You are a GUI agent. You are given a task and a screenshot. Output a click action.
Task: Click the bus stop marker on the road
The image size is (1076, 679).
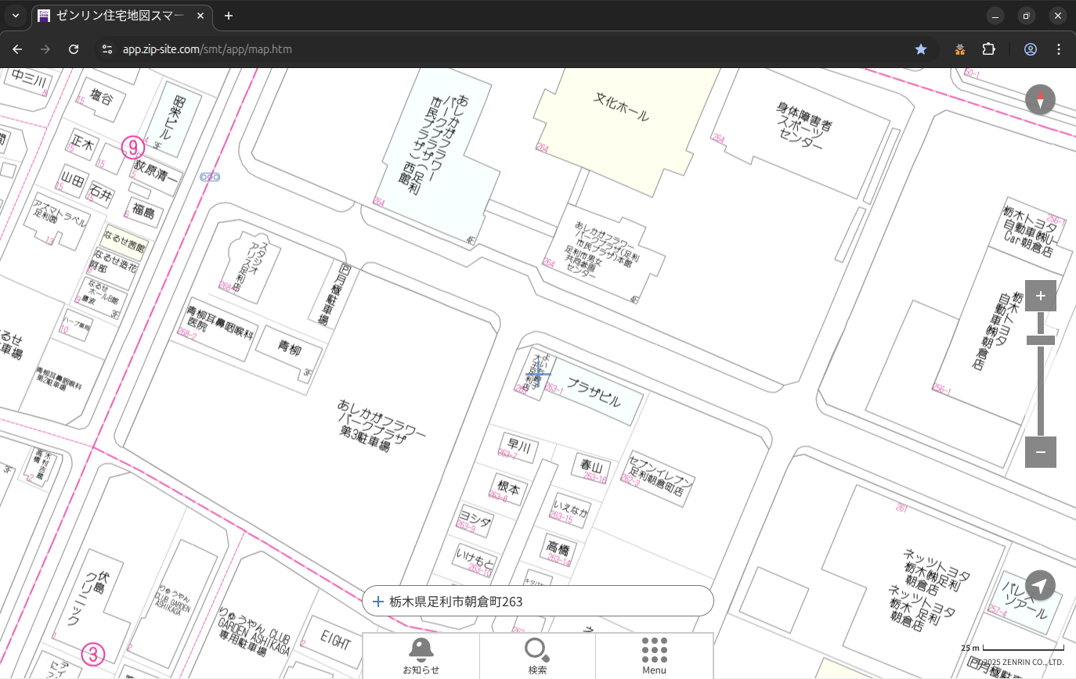point(210,178)
